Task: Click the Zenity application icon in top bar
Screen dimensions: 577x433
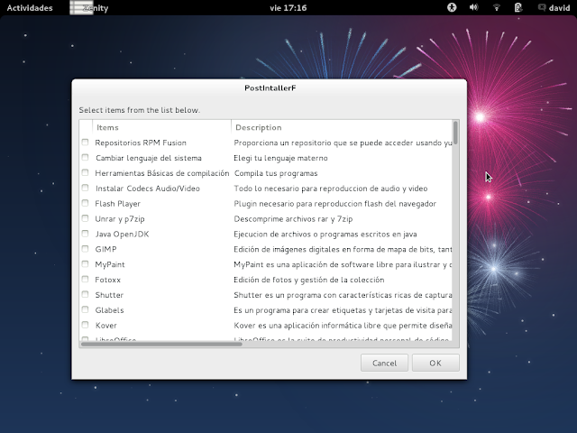Action: click(81, 7)
